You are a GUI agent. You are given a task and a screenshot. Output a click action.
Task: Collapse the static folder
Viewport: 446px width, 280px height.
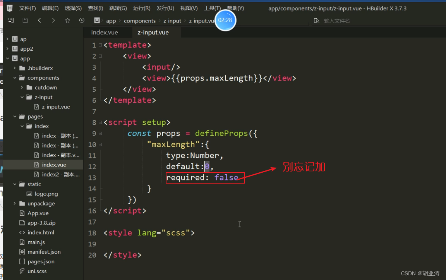pyautogui.click(x=14, y=184)
